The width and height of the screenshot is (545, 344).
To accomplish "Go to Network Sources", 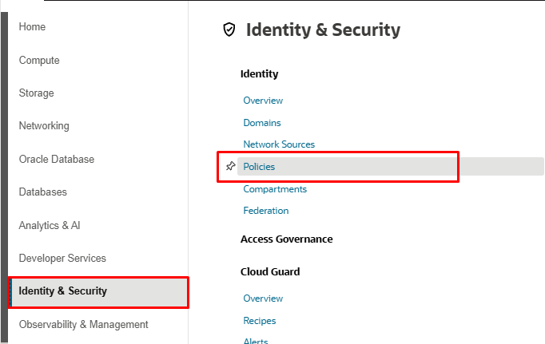I will (x=279, y=144).
